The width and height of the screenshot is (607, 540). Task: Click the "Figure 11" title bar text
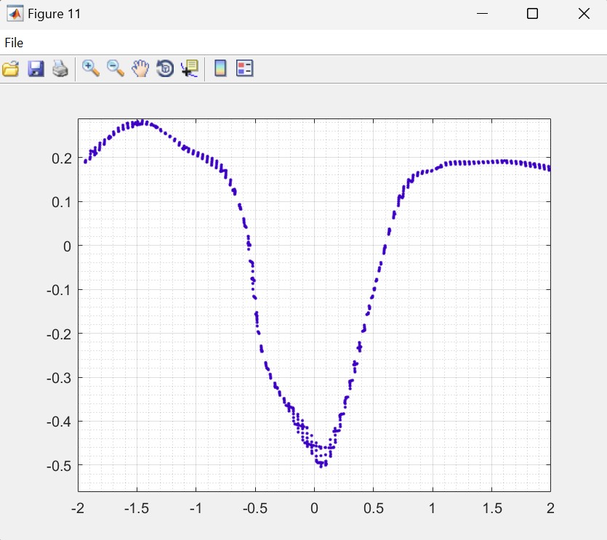(55, 14)
